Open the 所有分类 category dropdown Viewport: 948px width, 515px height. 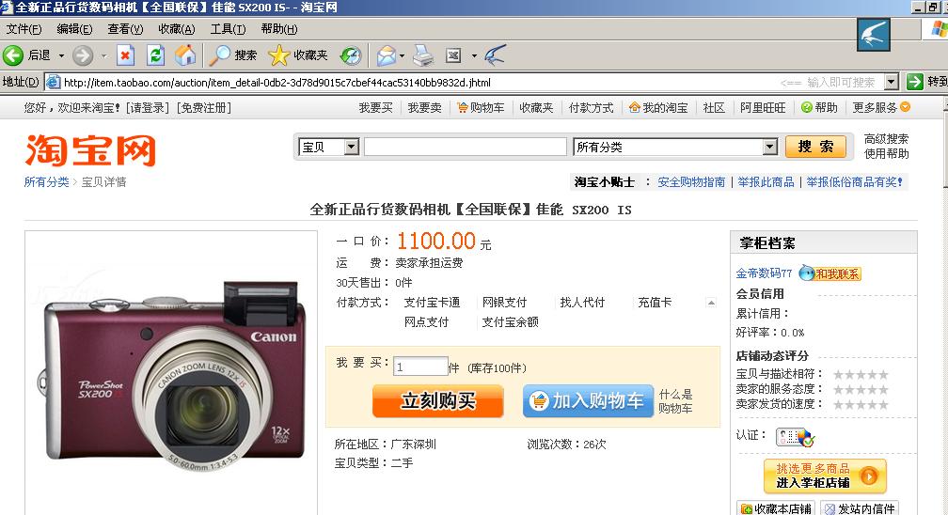(x=675, y=147)
